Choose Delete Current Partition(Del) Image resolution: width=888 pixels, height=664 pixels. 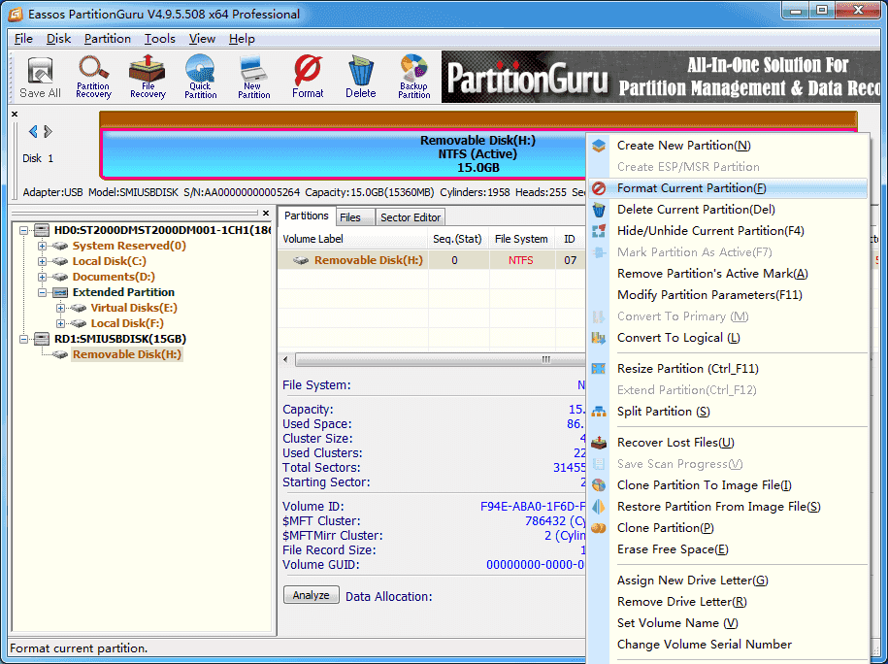(728, 210)
